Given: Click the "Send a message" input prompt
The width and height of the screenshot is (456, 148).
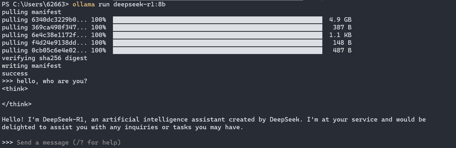Looking at the screenshot, I should [x=69, y=142].
